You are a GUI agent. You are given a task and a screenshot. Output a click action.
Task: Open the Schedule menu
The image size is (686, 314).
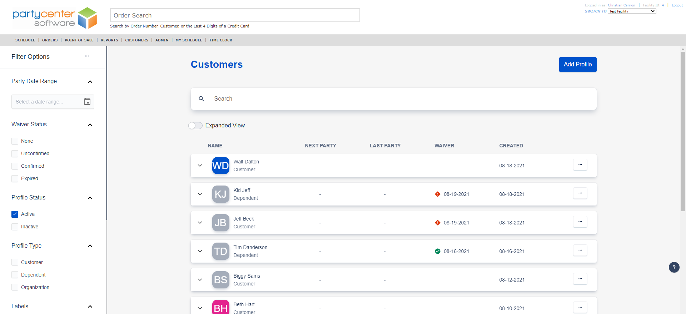(25, 40)
